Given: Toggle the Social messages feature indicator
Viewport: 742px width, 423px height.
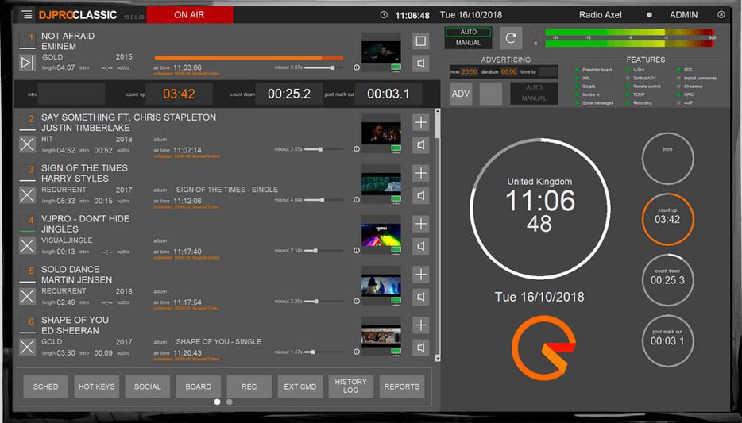Looking at the screenshot, I should pos(577,103).
